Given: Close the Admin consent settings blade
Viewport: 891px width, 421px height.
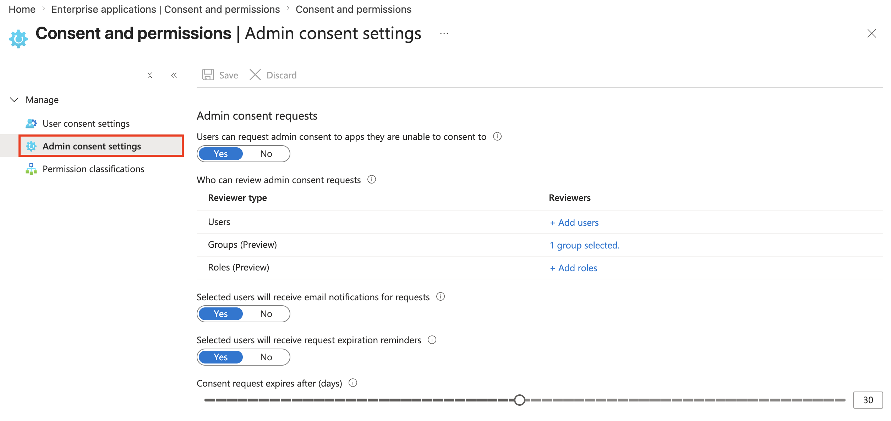Looking at the screenshot, I should [x=871, y=34].
